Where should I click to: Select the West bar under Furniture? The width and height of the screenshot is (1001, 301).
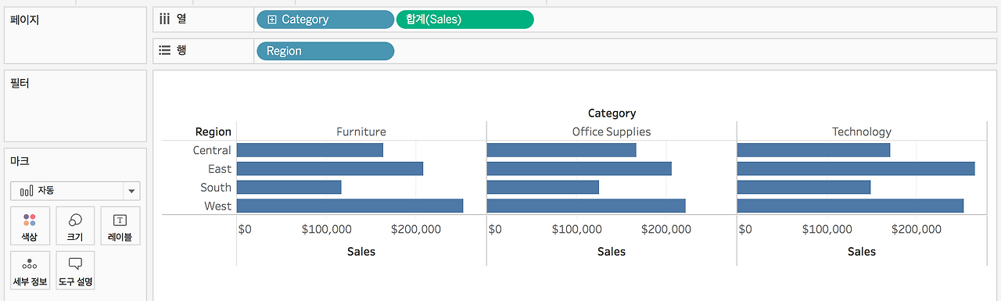coord(350,206)
